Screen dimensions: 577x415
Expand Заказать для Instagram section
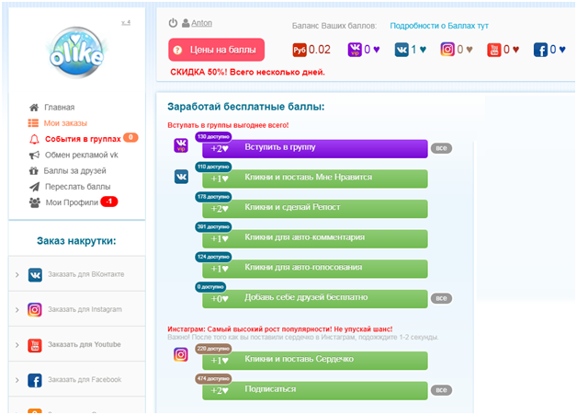point(77,309)
